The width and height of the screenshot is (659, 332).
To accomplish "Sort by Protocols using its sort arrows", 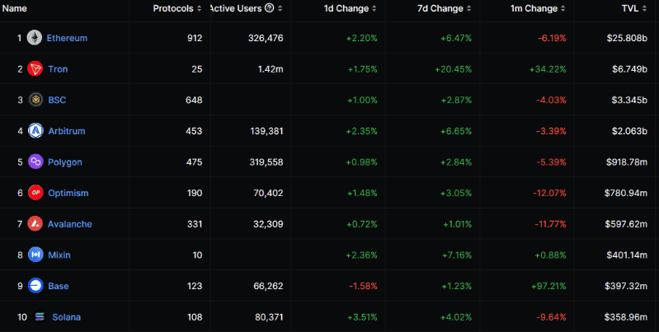I will coord(200,8).
